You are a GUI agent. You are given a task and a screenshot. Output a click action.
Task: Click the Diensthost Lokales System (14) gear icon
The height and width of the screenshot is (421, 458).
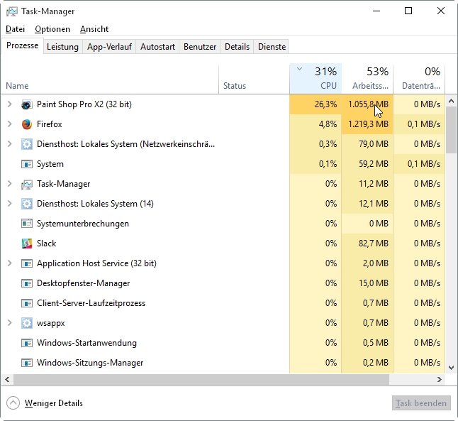[x=26, y=204]
